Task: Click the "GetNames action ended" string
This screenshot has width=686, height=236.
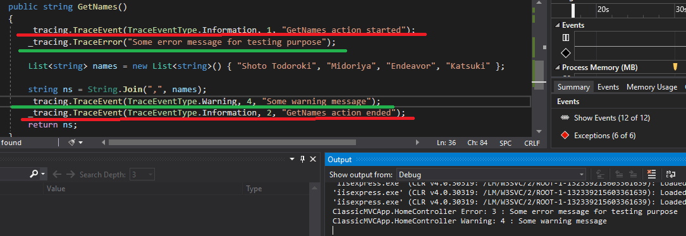Action: (x=339, y=113)
